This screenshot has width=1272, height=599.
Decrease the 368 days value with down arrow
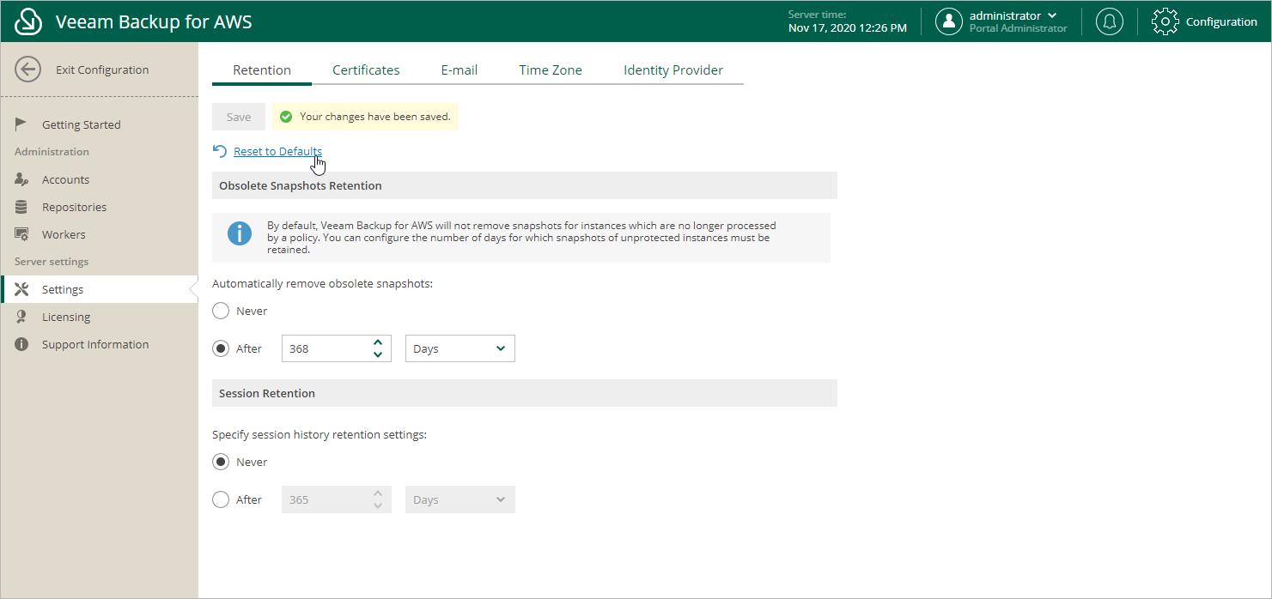point(378,354)
